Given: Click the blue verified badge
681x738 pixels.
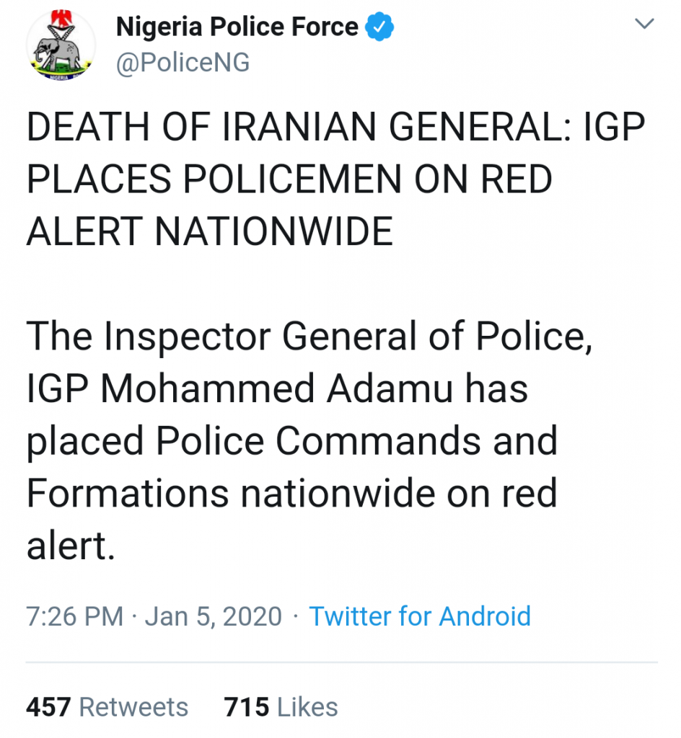Looking at the screenshot, I should tap(379, 28).
